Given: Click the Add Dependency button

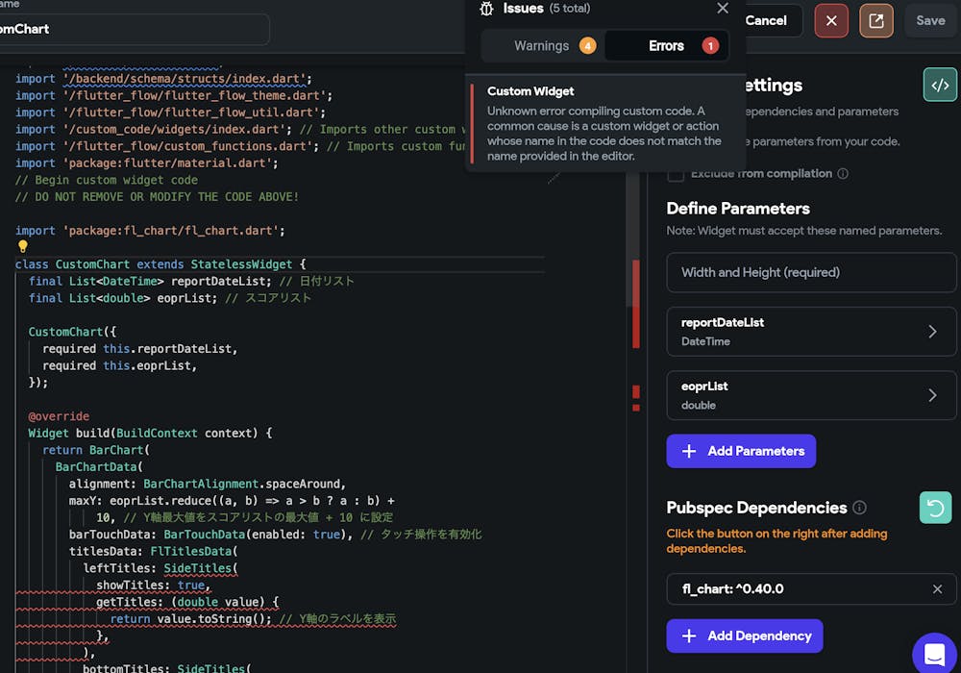Looking at the screenshot, I should [x=745, y=636].
